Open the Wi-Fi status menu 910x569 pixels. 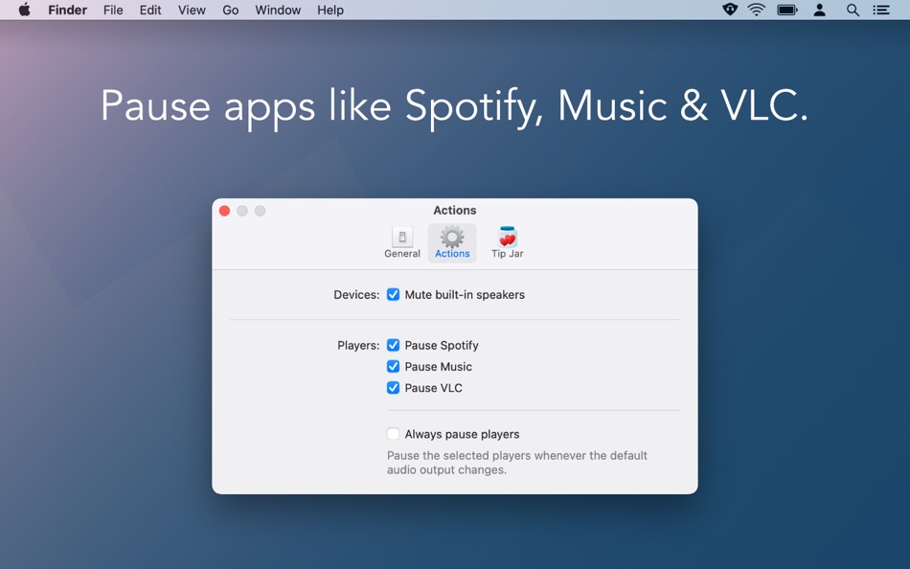(x=757, y=10)
